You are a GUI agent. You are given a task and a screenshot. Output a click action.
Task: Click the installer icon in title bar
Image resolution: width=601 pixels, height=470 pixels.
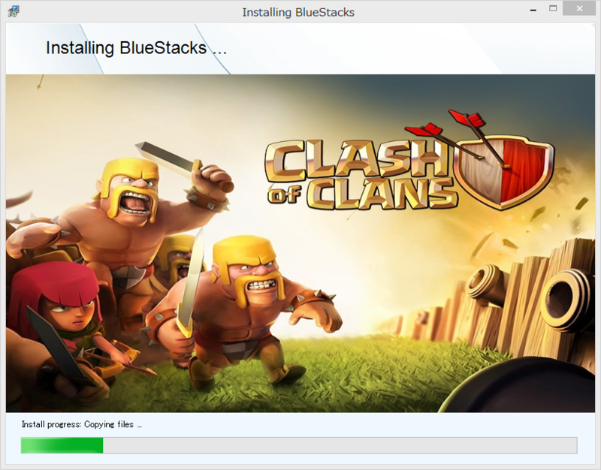point(14,11)
